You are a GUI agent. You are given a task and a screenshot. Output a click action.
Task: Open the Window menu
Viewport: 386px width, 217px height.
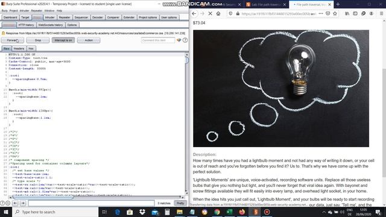pos(49,11)
